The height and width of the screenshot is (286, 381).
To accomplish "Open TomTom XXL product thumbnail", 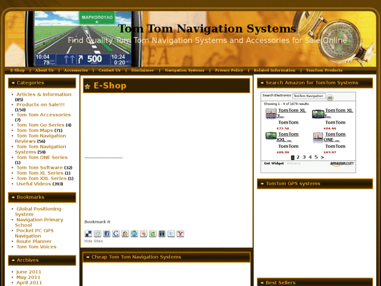I will [x=271, y=136].
